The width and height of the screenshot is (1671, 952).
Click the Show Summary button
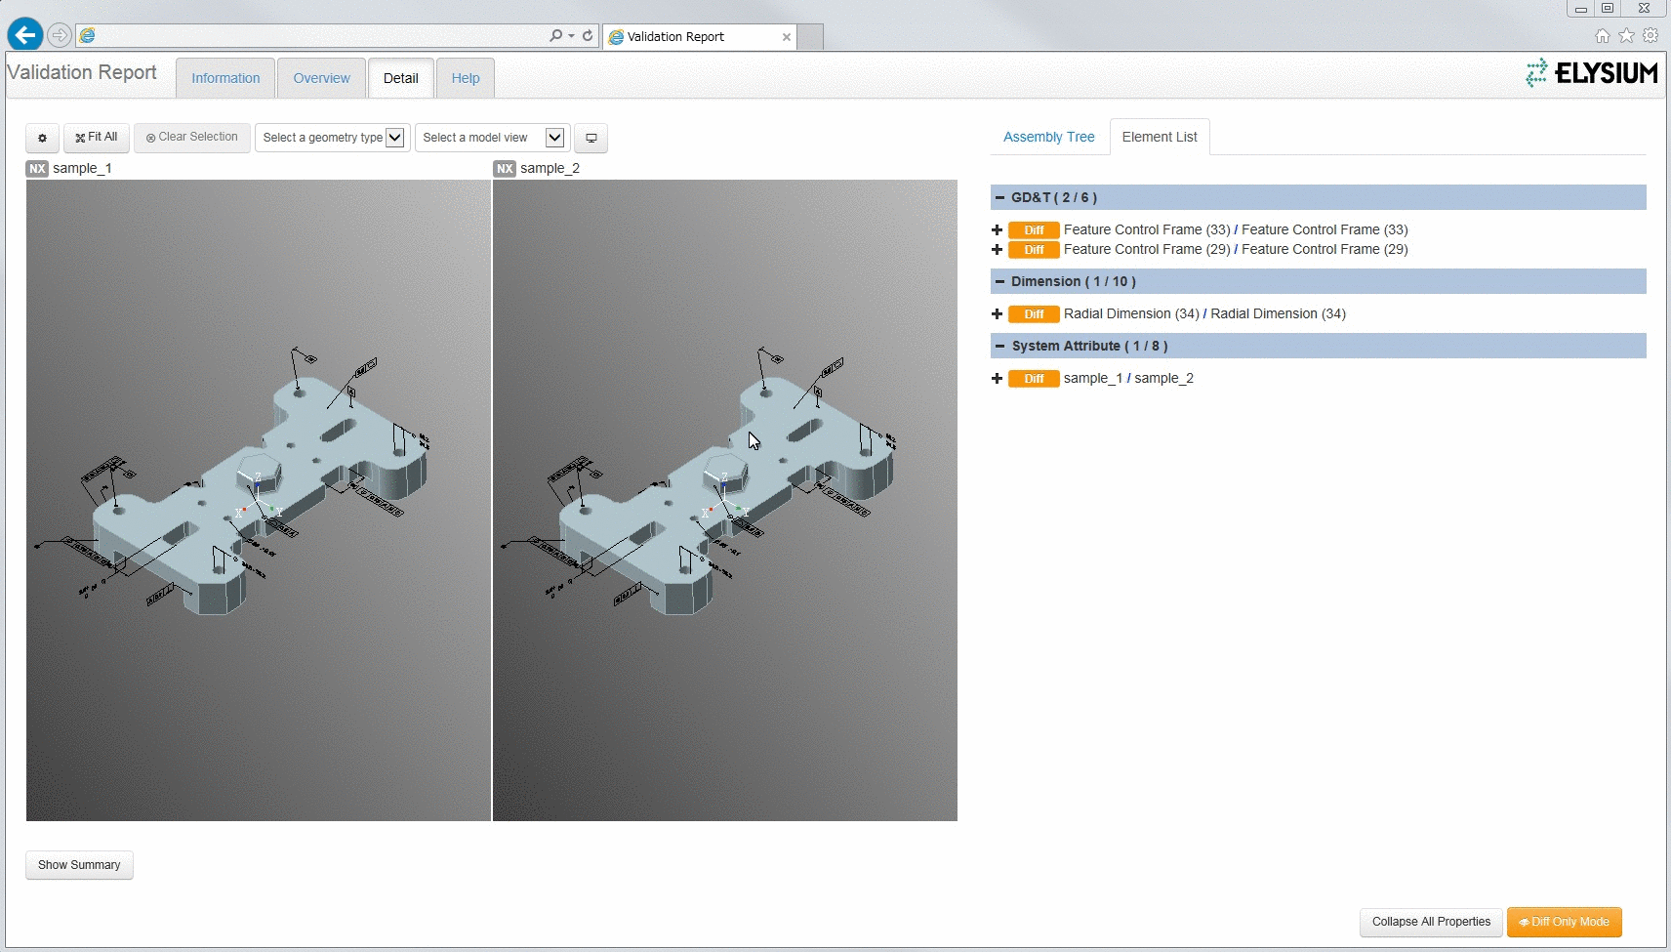tap(79, 865)
